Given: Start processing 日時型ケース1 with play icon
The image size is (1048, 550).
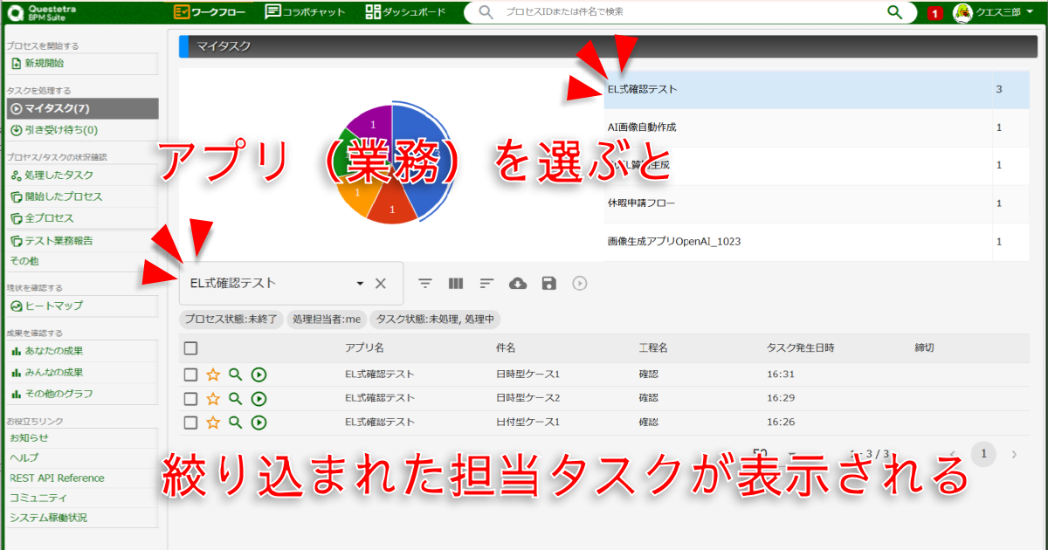Looking at the screenshot, I should click(x=259, y=375).
